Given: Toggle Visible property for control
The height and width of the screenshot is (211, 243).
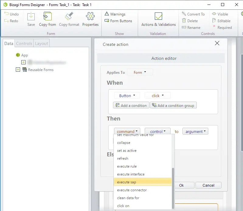Looking at the screenshot, I should coord(220,14).
